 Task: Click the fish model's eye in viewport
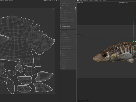click(x=104, y=55)
